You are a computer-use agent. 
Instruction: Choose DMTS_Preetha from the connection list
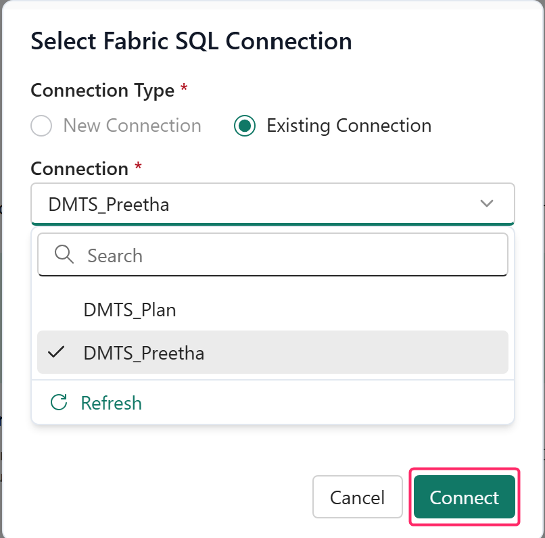pyautogui.click(x=144, y=353)
